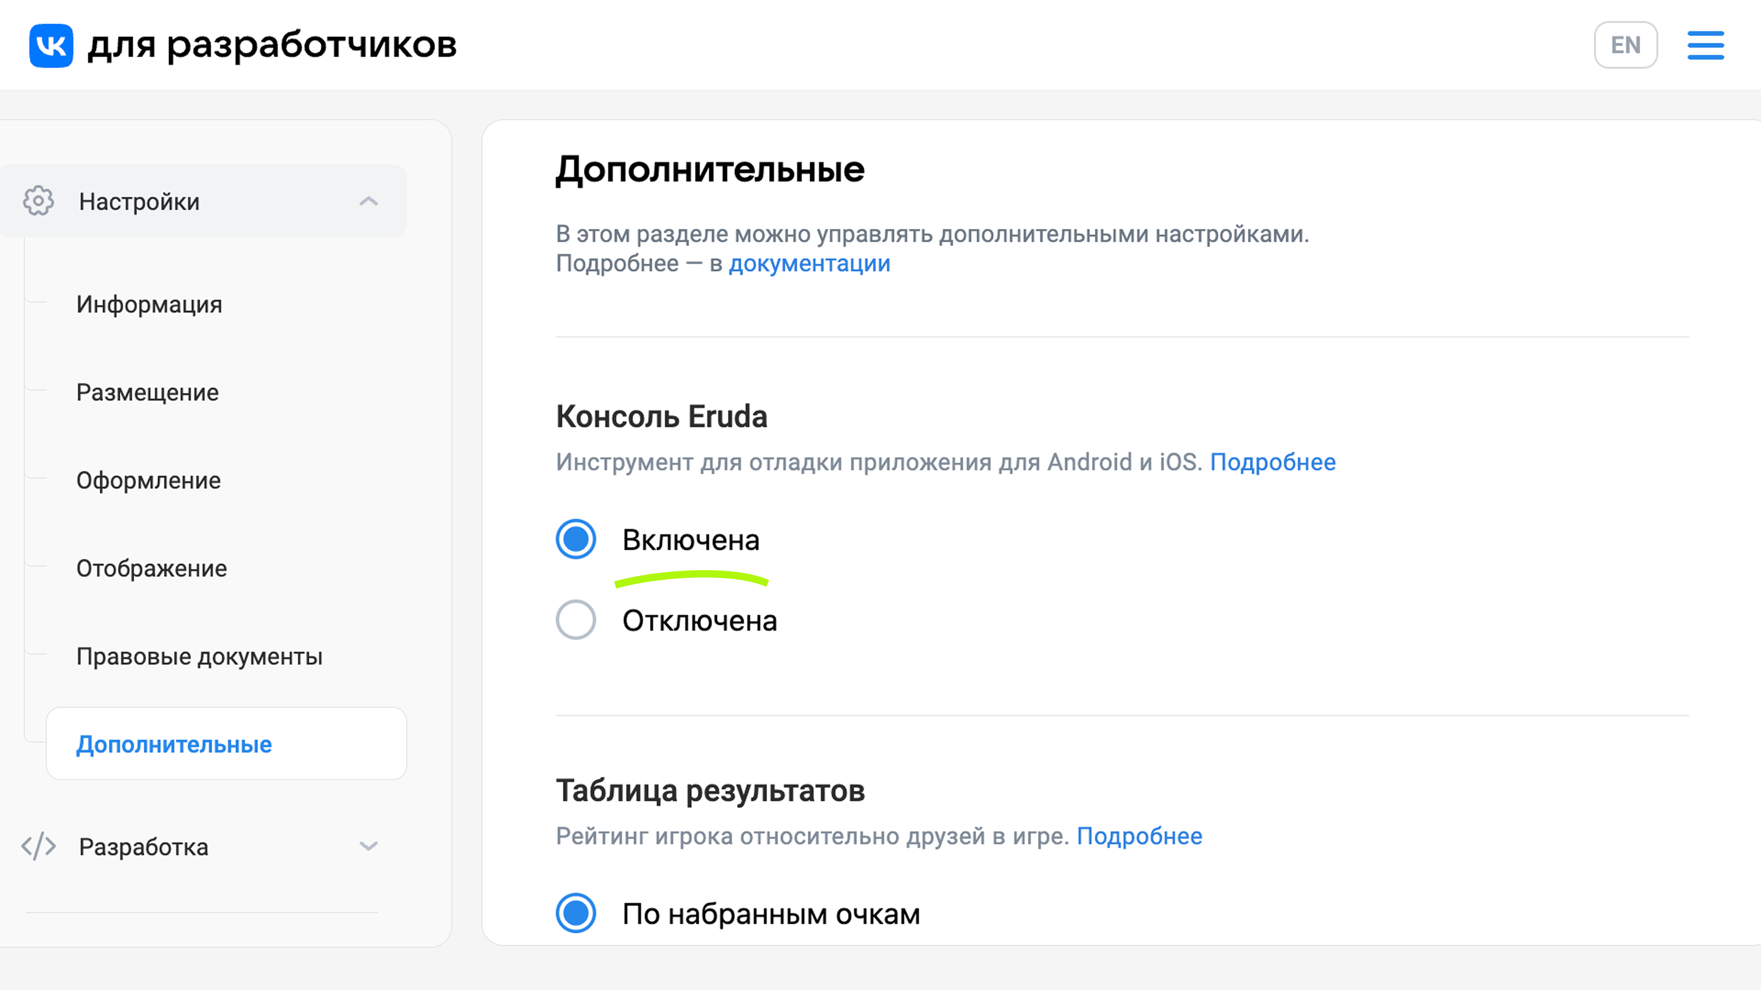This screenshot has height=990, width=1761.
Task: Click the VK logo icon
Action: pos(51,46)
